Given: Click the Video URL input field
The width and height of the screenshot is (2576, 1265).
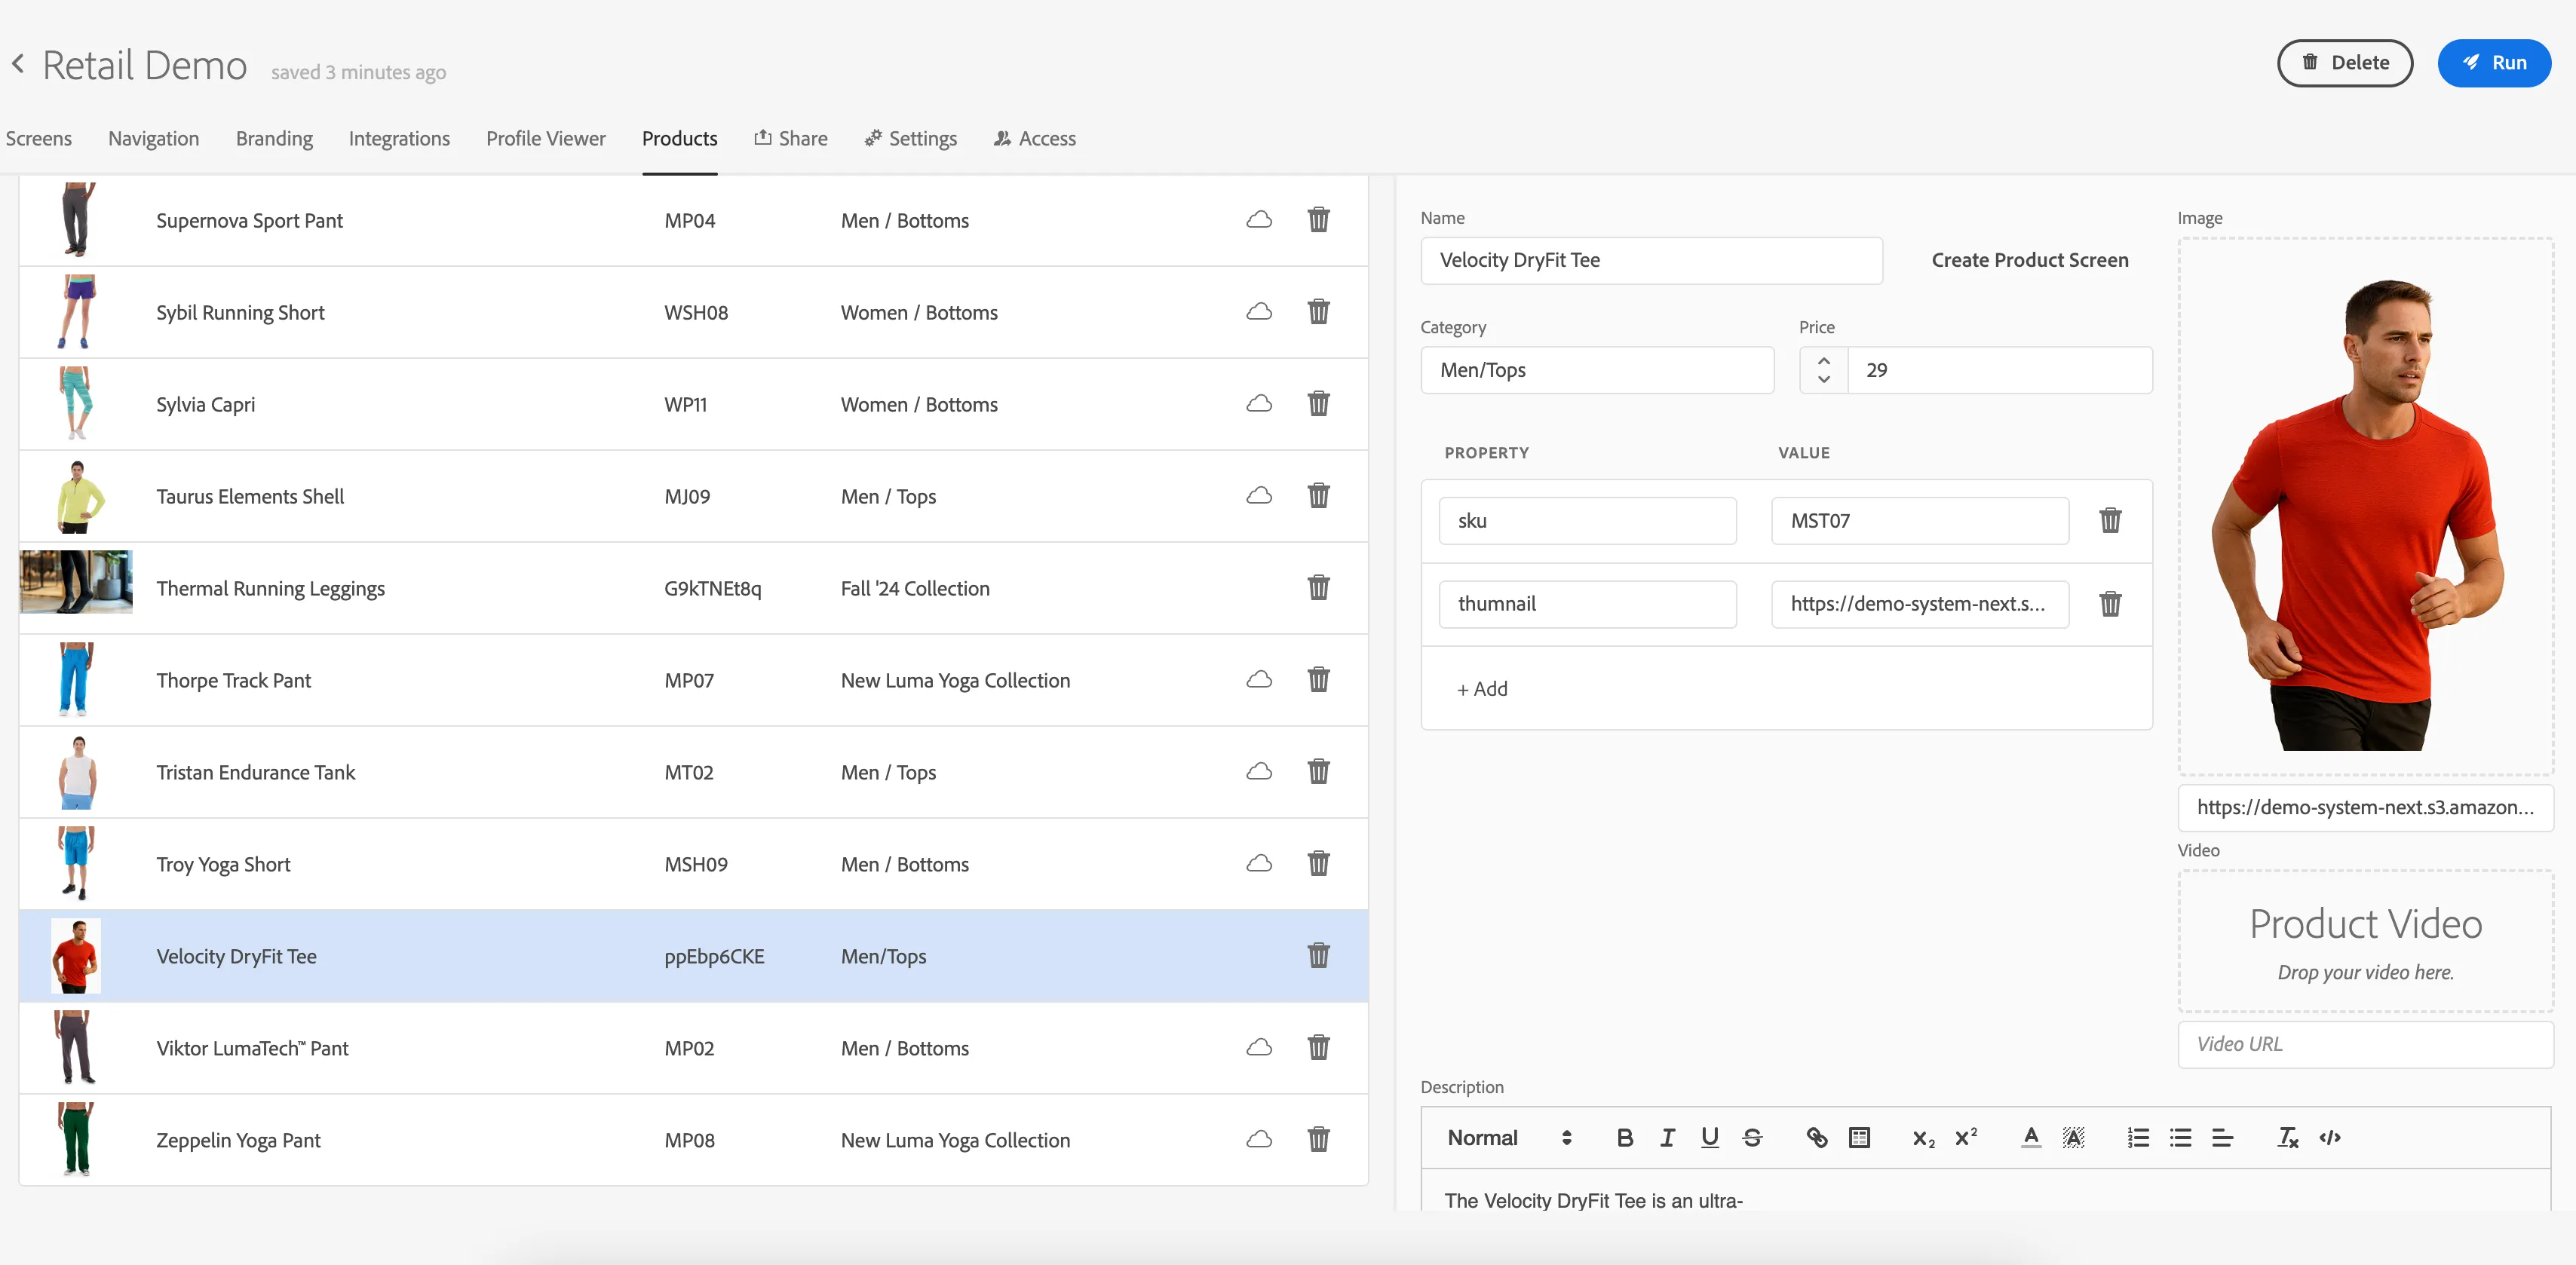Looking at the screenshot, I should click(x=2365, y=1044).
